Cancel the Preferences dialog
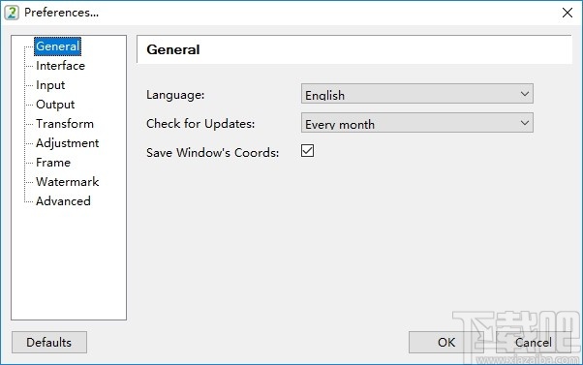The image size is (583, 365). (534, 343)
